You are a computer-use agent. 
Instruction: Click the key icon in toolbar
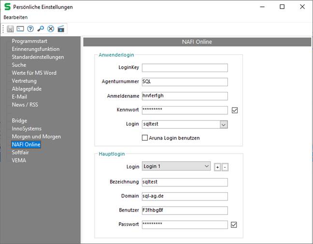pos(41,29)
